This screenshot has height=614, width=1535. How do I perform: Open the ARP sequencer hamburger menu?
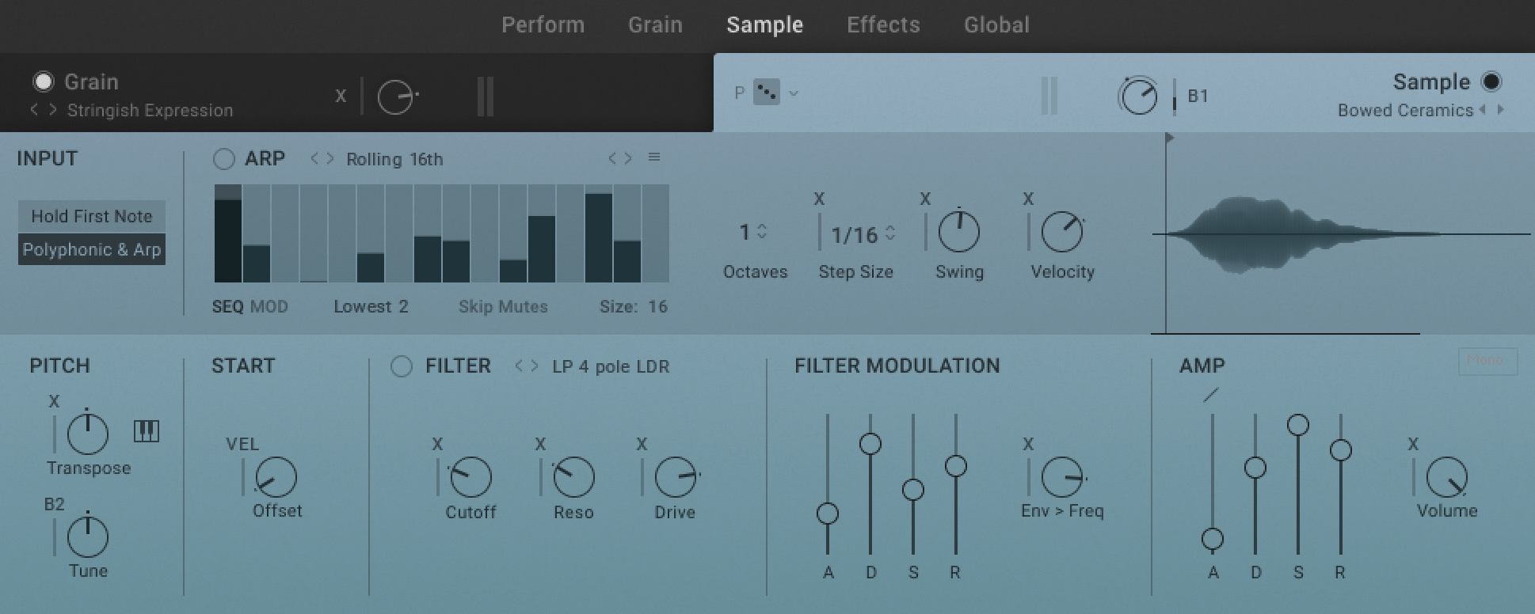(654, 157)
